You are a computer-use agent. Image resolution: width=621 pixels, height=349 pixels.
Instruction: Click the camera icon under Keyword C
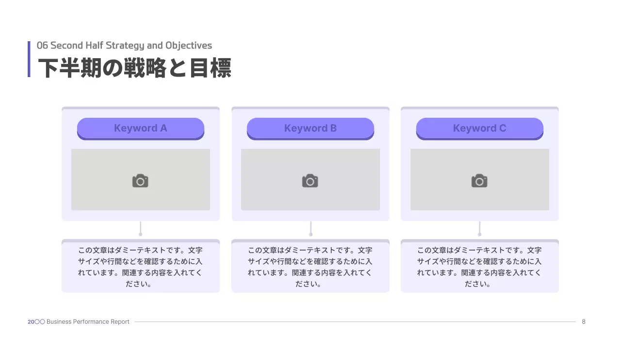pyautogui.click(x=479, y=181)
